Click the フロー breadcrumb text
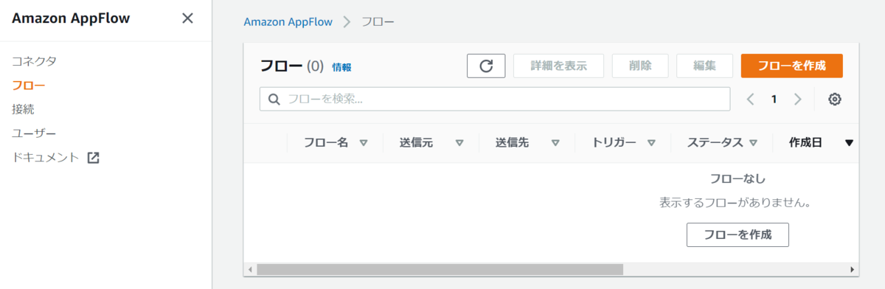The height and width of the screenshot is (289, 885). [x=378, y=21]
